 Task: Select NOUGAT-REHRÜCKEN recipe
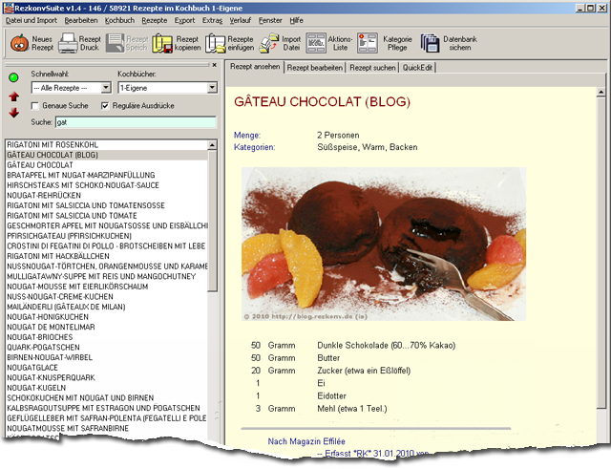107,195
